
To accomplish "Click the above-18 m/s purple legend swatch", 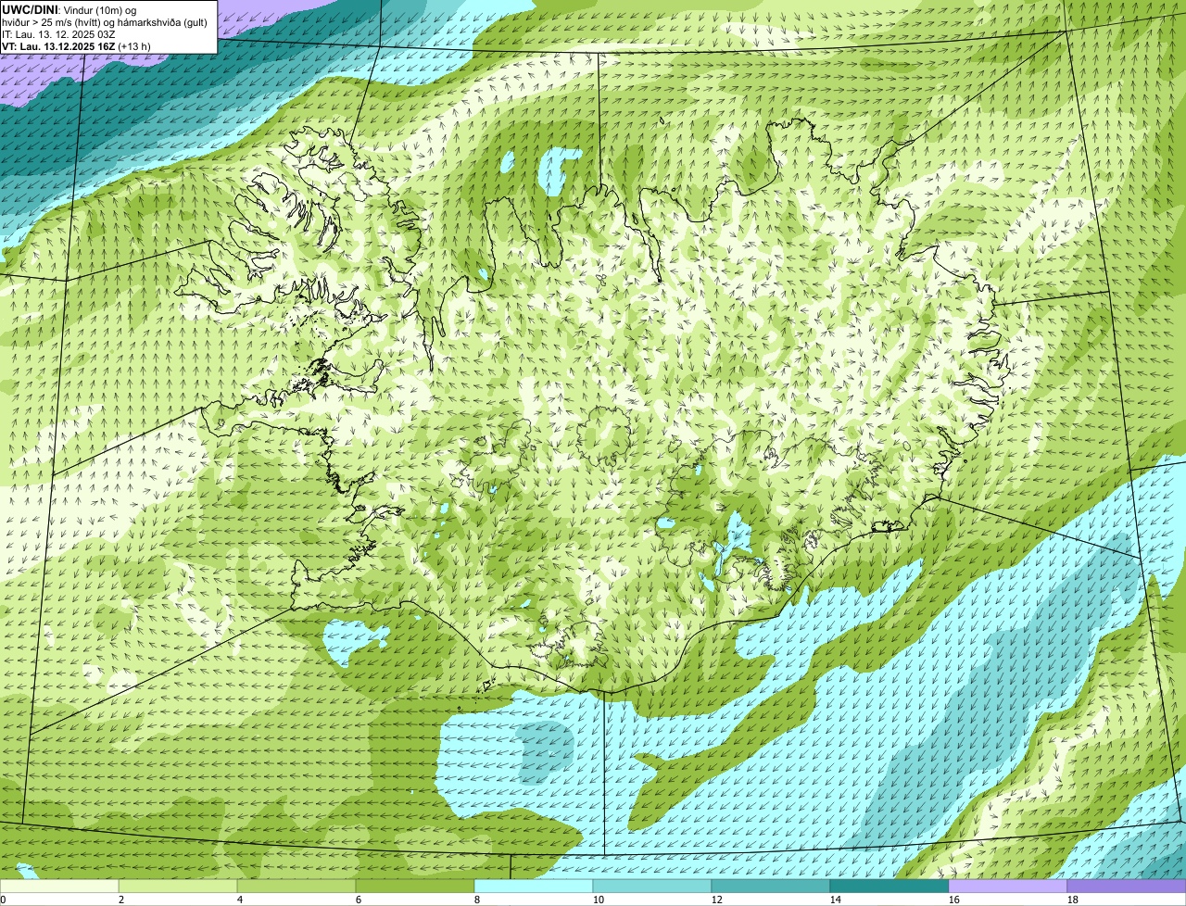I will pyautogui.click(x=1127, y=886).
